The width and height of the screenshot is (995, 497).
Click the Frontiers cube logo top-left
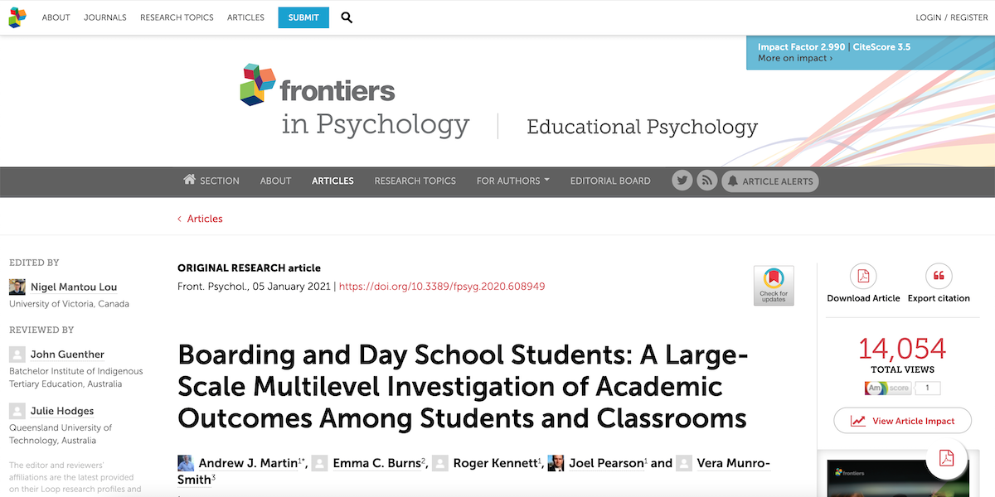tap(17, 17)
